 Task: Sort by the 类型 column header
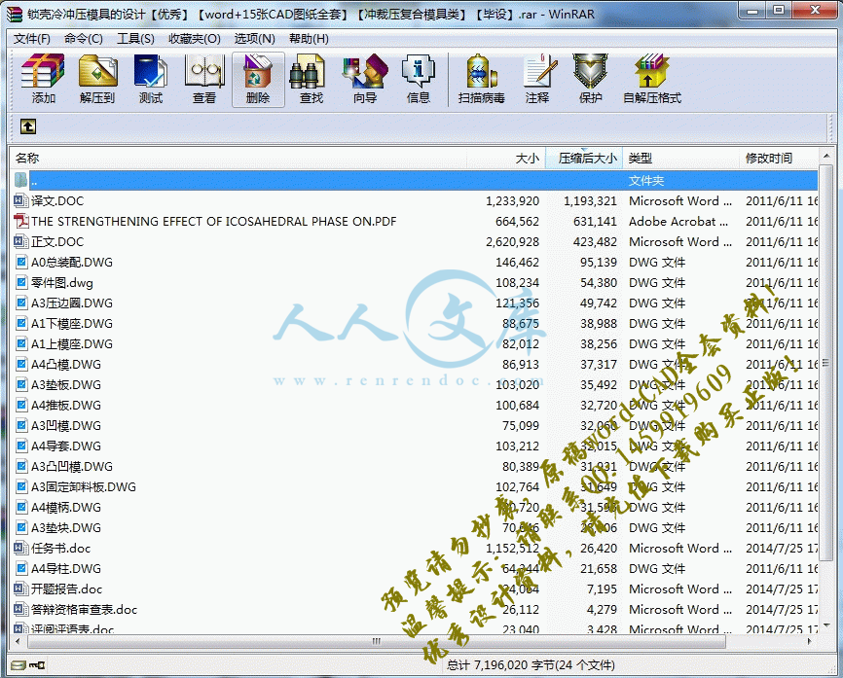pyautogui.click(x=681, y=158)
